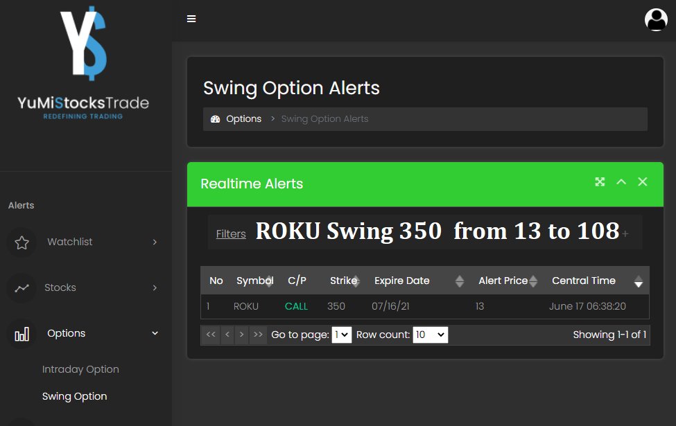Click the alert price 13 cell
This screenshot has width=676, height=426.
[479, 306]
